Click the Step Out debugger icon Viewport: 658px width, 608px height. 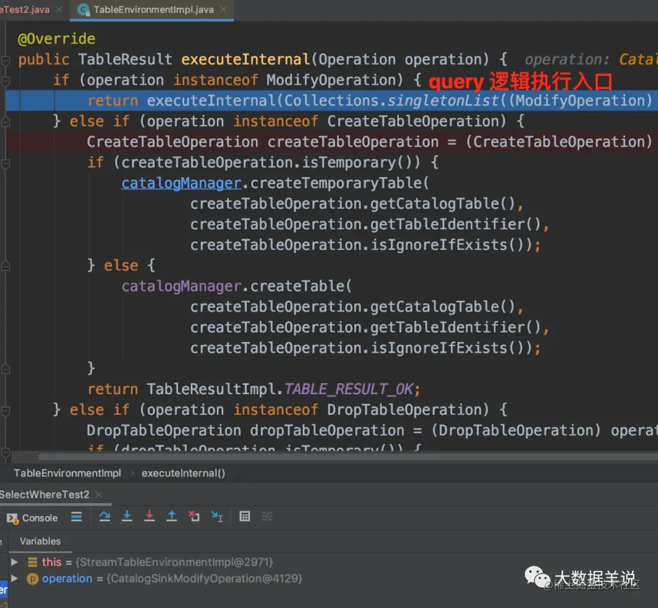(172, 517)
